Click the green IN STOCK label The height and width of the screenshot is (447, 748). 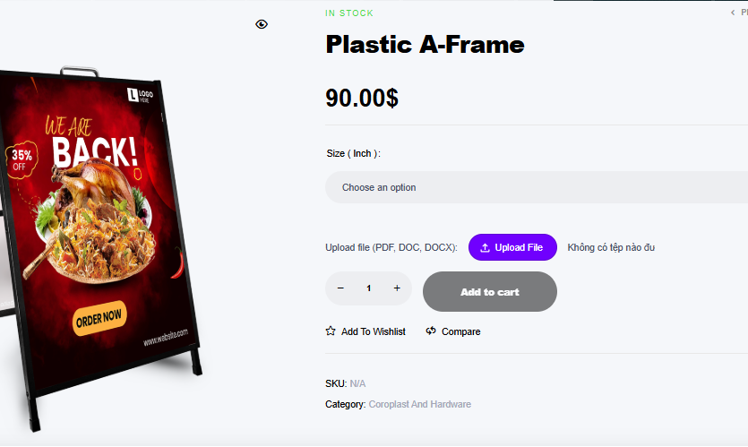pos(349,13)
